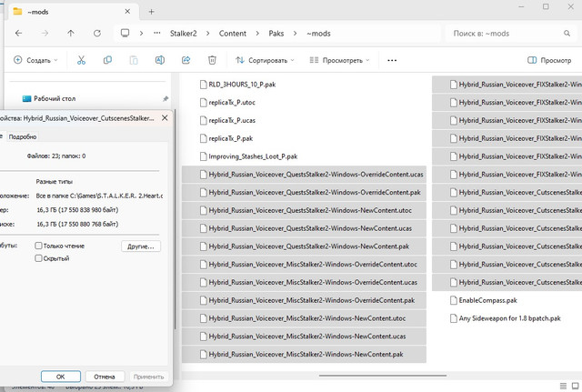Check the Скрытый checkbox
Screen dimensions: 582x392
click(x=38, y=258)
